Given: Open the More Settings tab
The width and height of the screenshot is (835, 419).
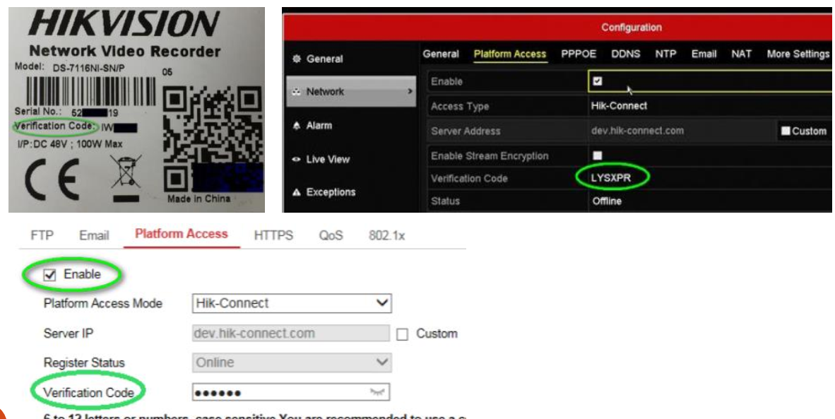Looking at the screenshot, I should tap(798, 54).
